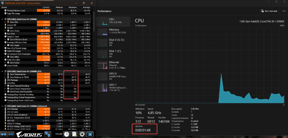This screenshot has height=138, width=288.
Task: Expand Core Distance to TjMAX row
Action: pos(5,77)
